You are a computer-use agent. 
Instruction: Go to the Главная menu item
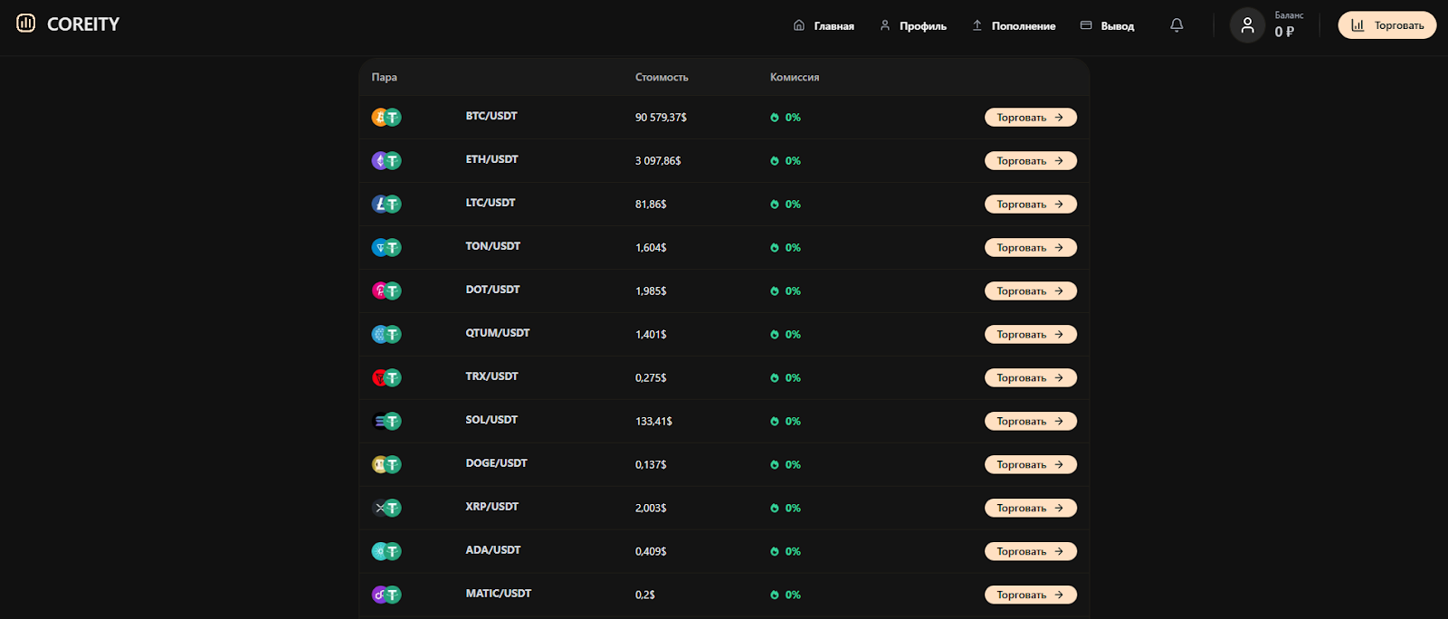(824, 26)
